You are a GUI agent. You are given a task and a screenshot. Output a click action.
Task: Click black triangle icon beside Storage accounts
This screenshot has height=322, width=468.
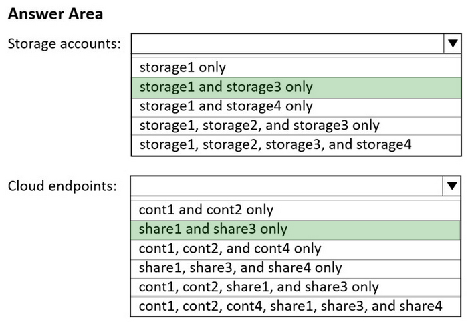pyautogui.click(x=453, y=44)
